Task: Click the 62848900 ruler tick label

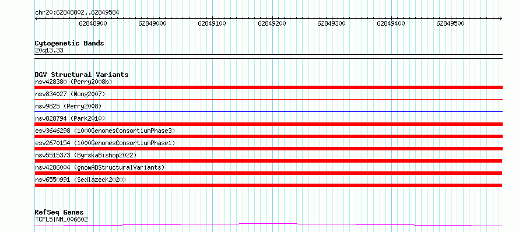Action: click(93, 23)
